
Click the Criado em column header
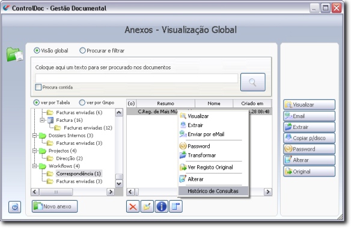[252, 104]
